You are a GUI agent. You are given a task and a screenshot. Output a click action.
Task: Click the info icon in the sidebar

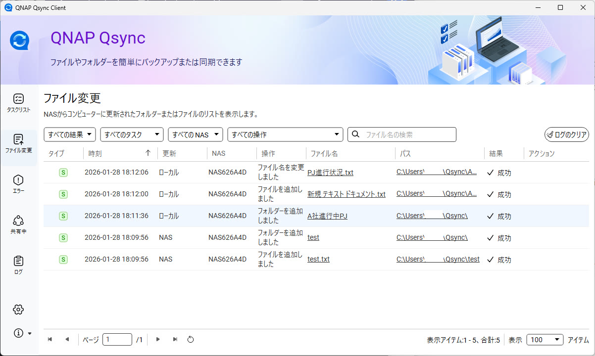click(19, 333)
